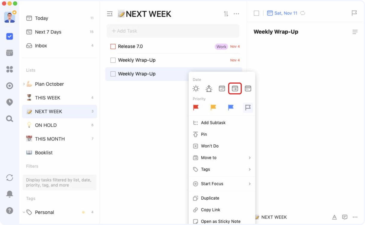Select the red high priority flag
This screenshot has height=225, width=365.
pyautogui.click(x=196, y=108)
